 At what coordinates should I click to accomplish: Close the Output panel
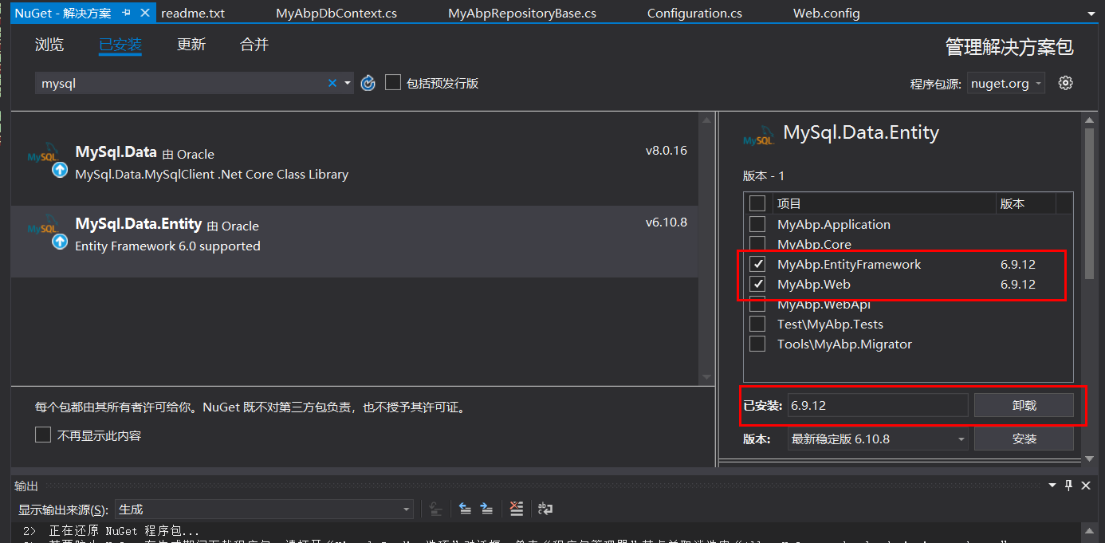click(x=1087, y=486)
